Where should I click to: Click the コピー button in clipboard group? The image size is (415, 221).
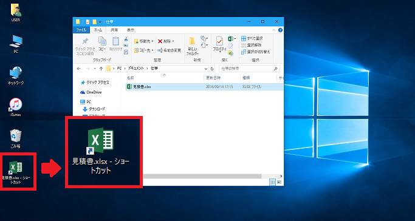102,44
